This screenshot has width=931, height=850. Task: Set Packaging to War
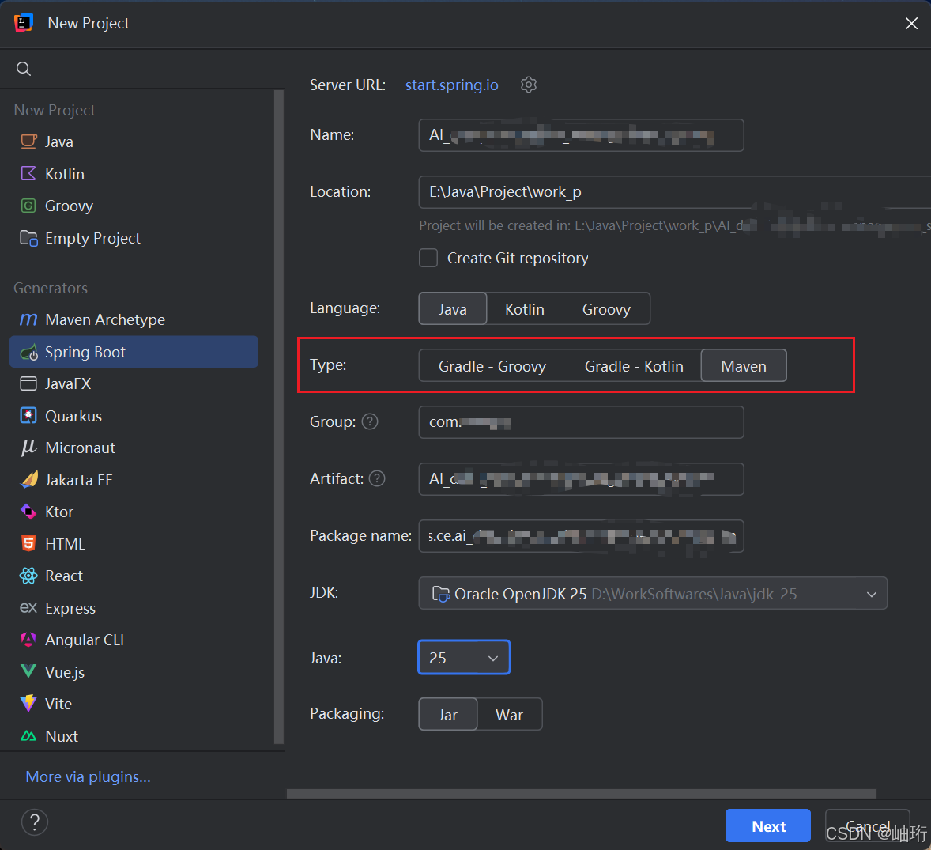(509, 715)
